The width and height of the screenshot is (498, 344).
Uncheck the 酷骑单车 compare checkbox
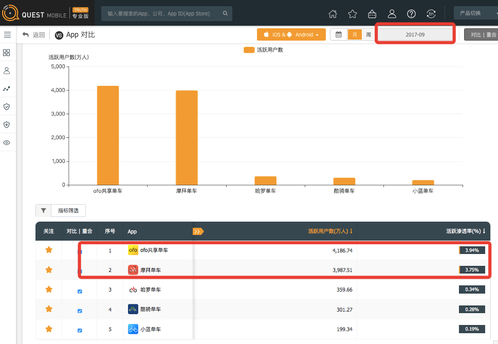79,311
